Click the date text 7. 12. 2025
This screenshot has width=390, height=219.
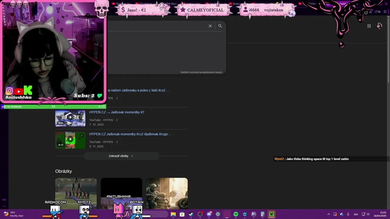(x=96, y=125)
